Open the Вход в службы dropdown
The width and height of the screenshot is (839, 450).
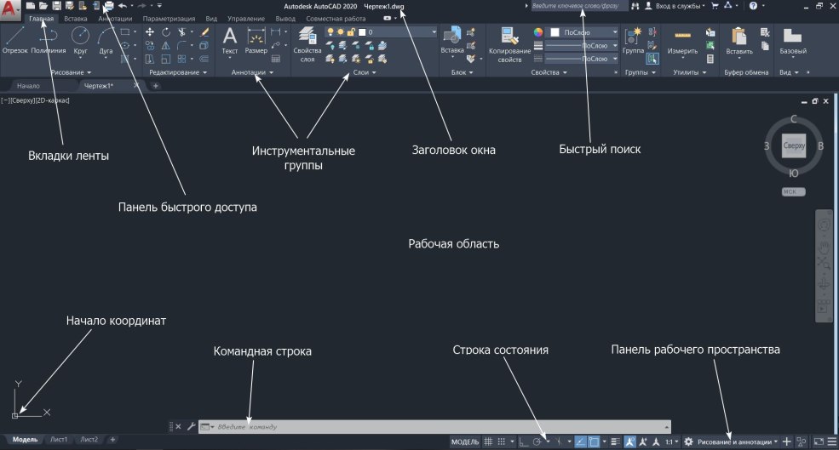(680, 6)
